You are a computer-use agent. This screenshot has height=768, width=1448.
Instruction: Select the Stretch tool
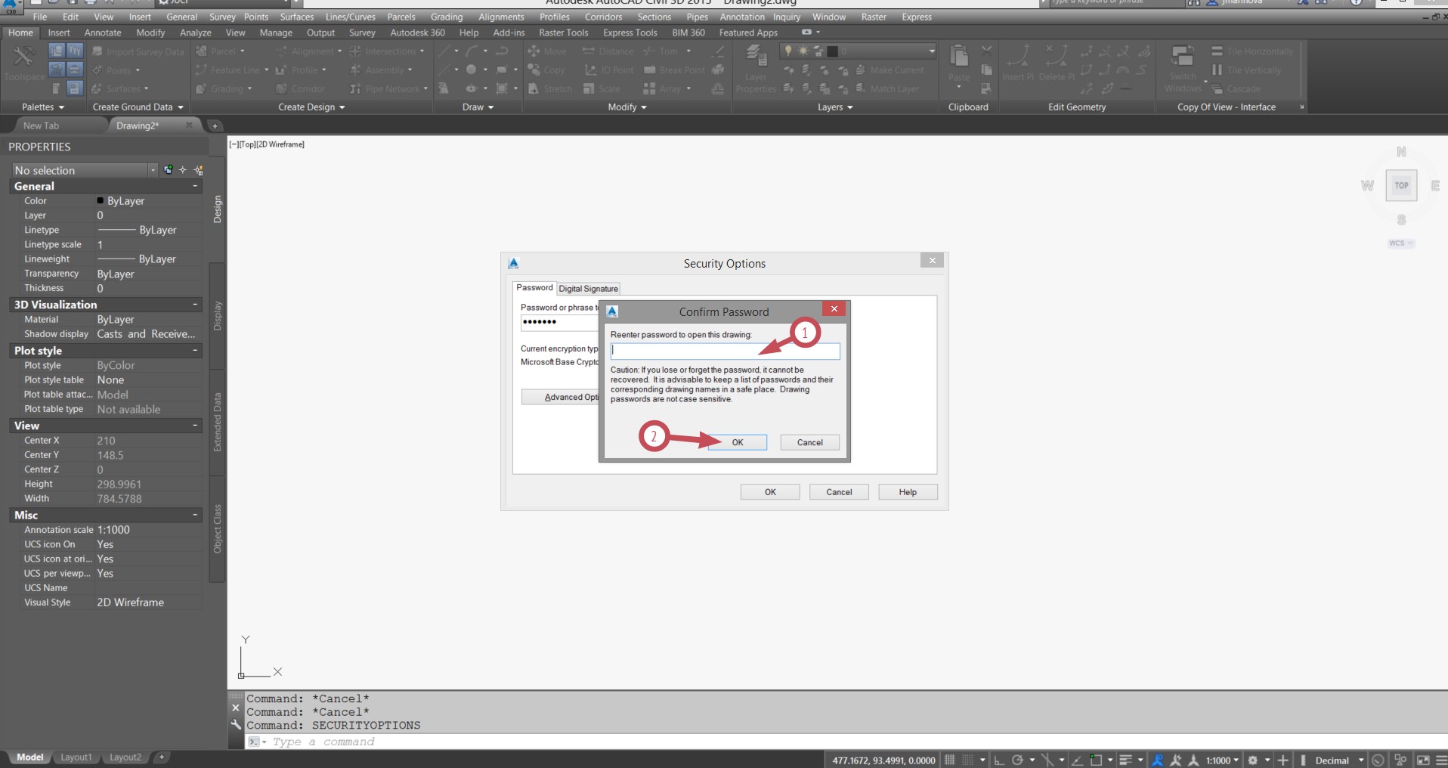tap(550, 89)
